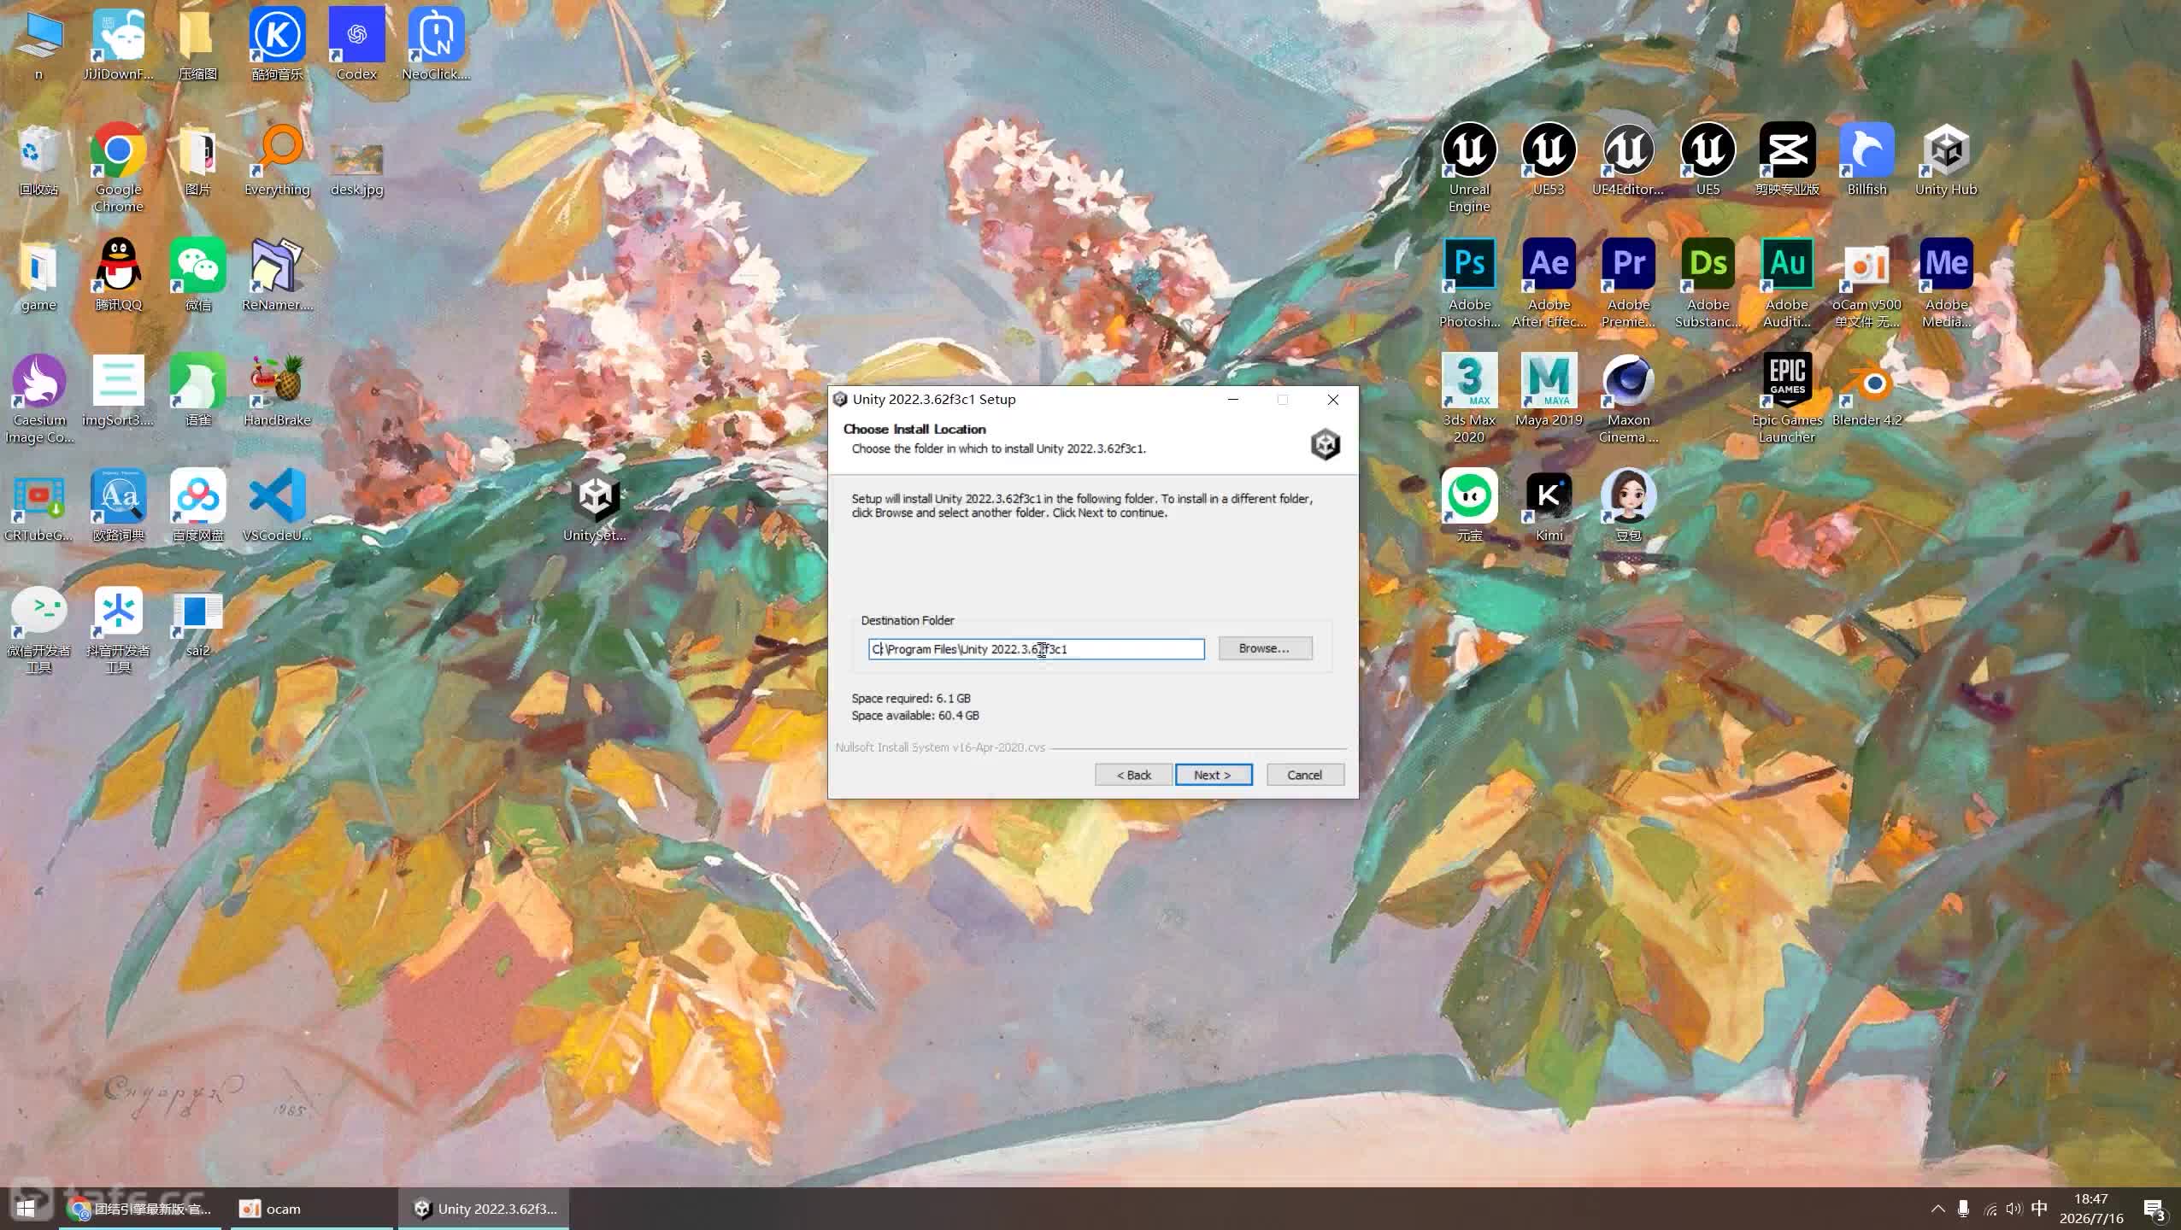Select the 元宝 desktop icon

tap(1469, 507)
